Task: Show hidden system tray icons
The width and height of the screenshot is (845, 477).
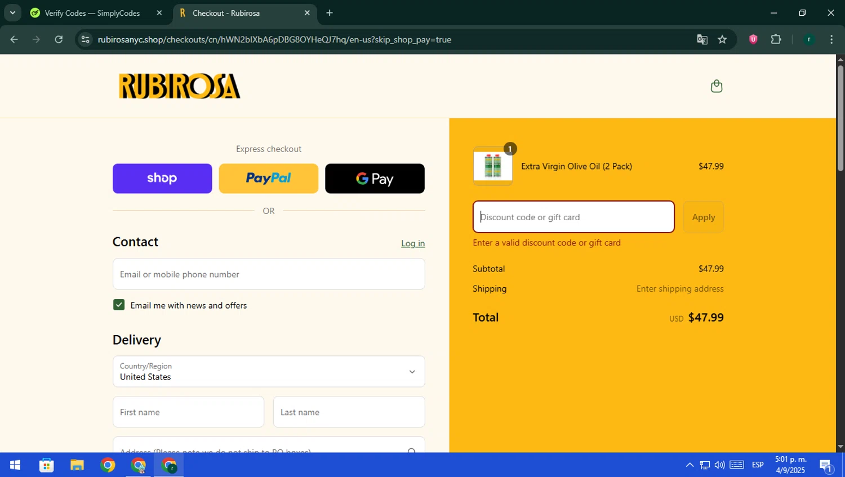Action: 690,465
